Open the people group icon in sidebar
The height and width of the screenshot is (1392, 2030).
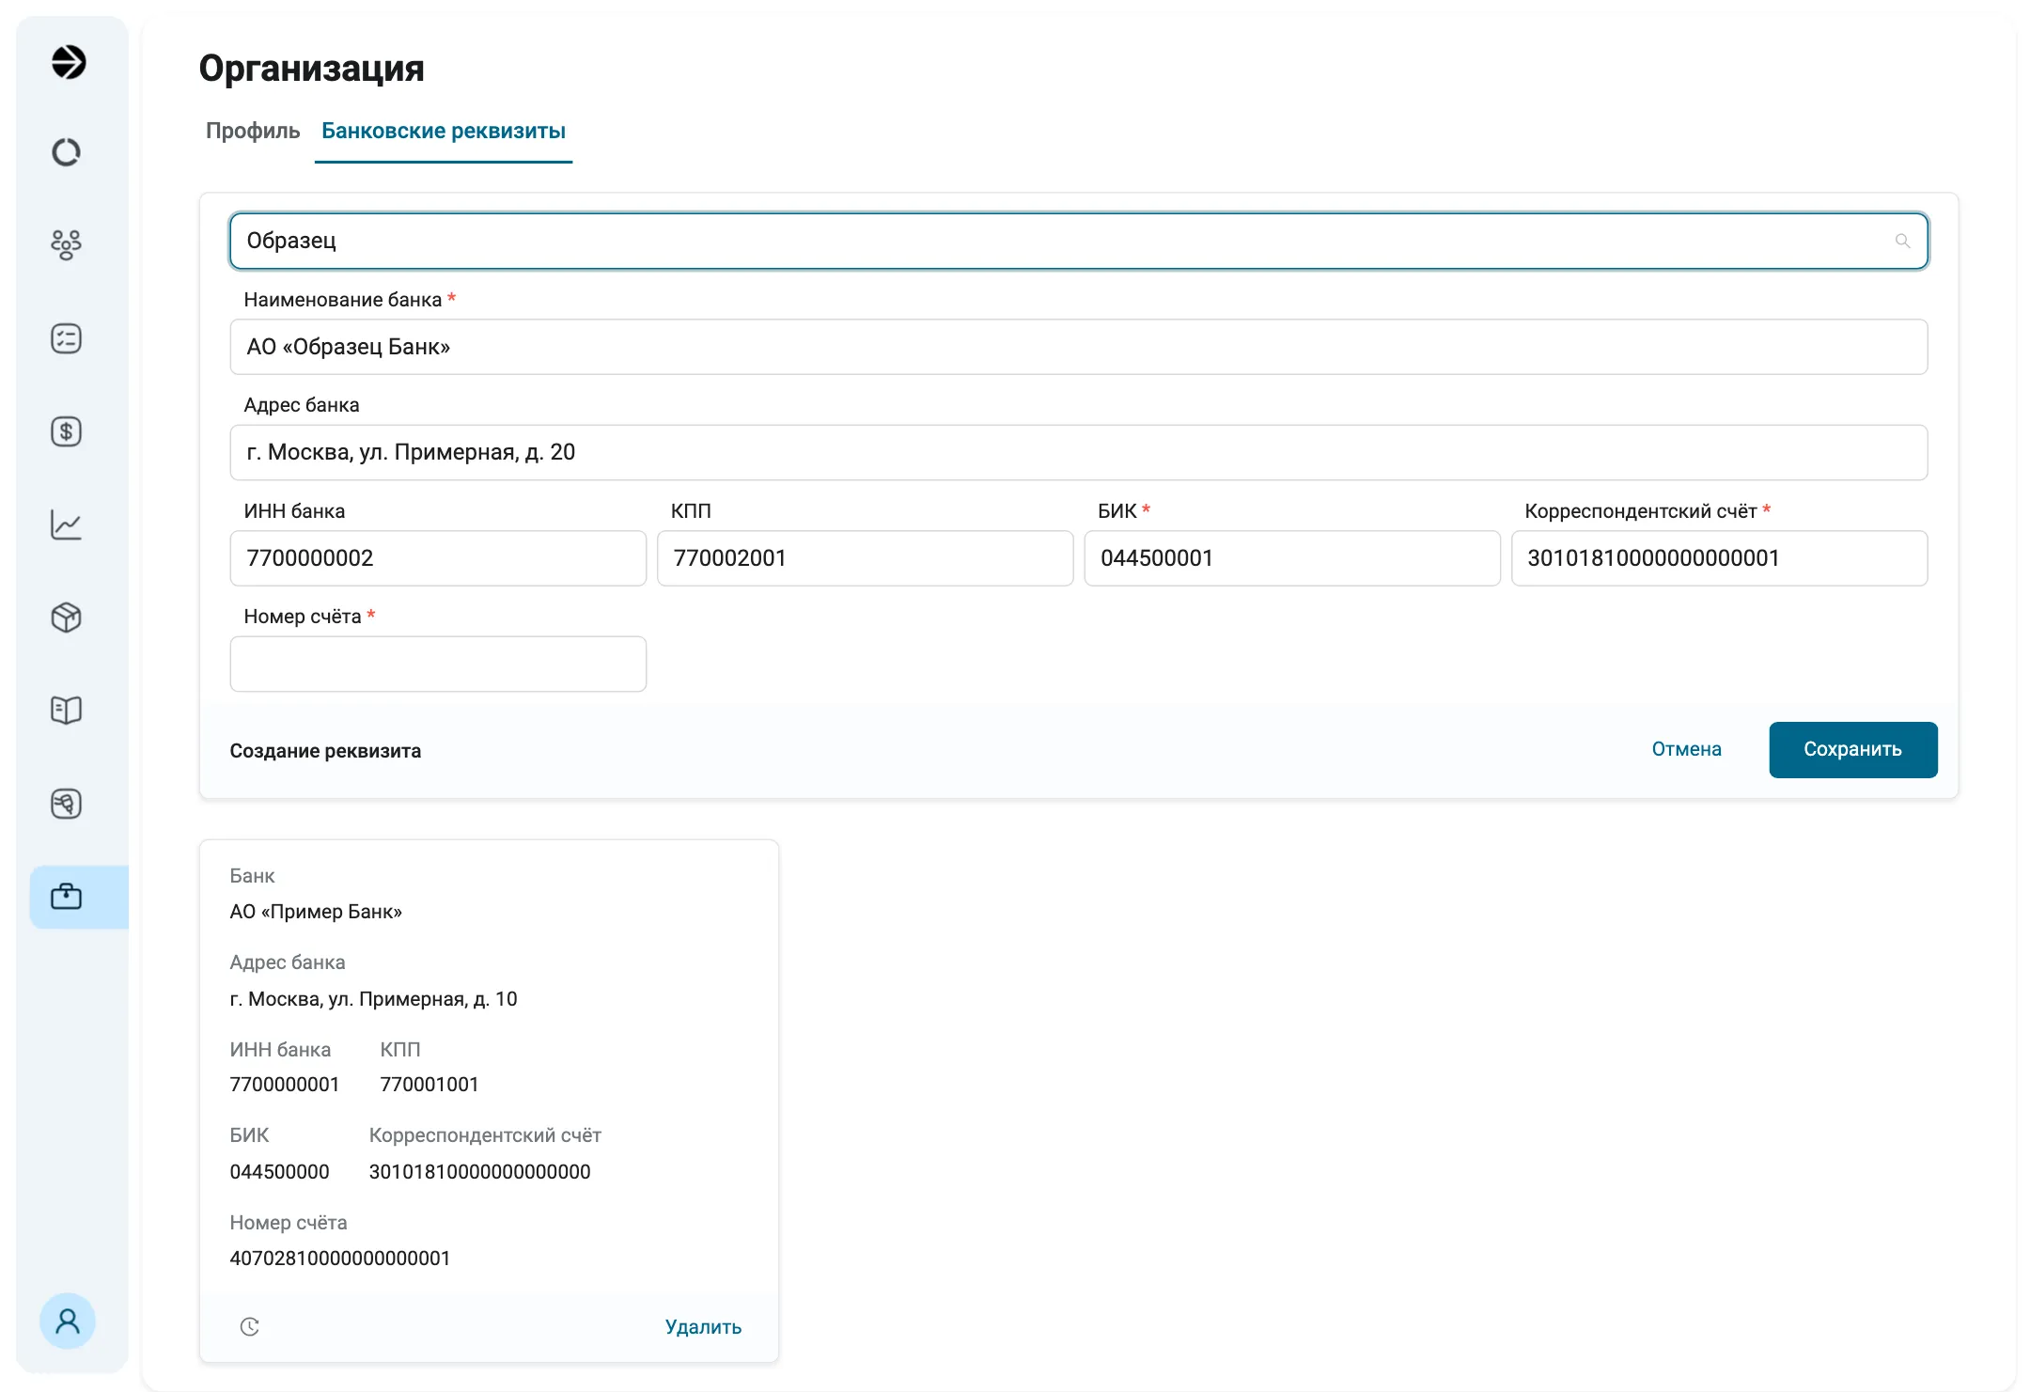point(66,244)
